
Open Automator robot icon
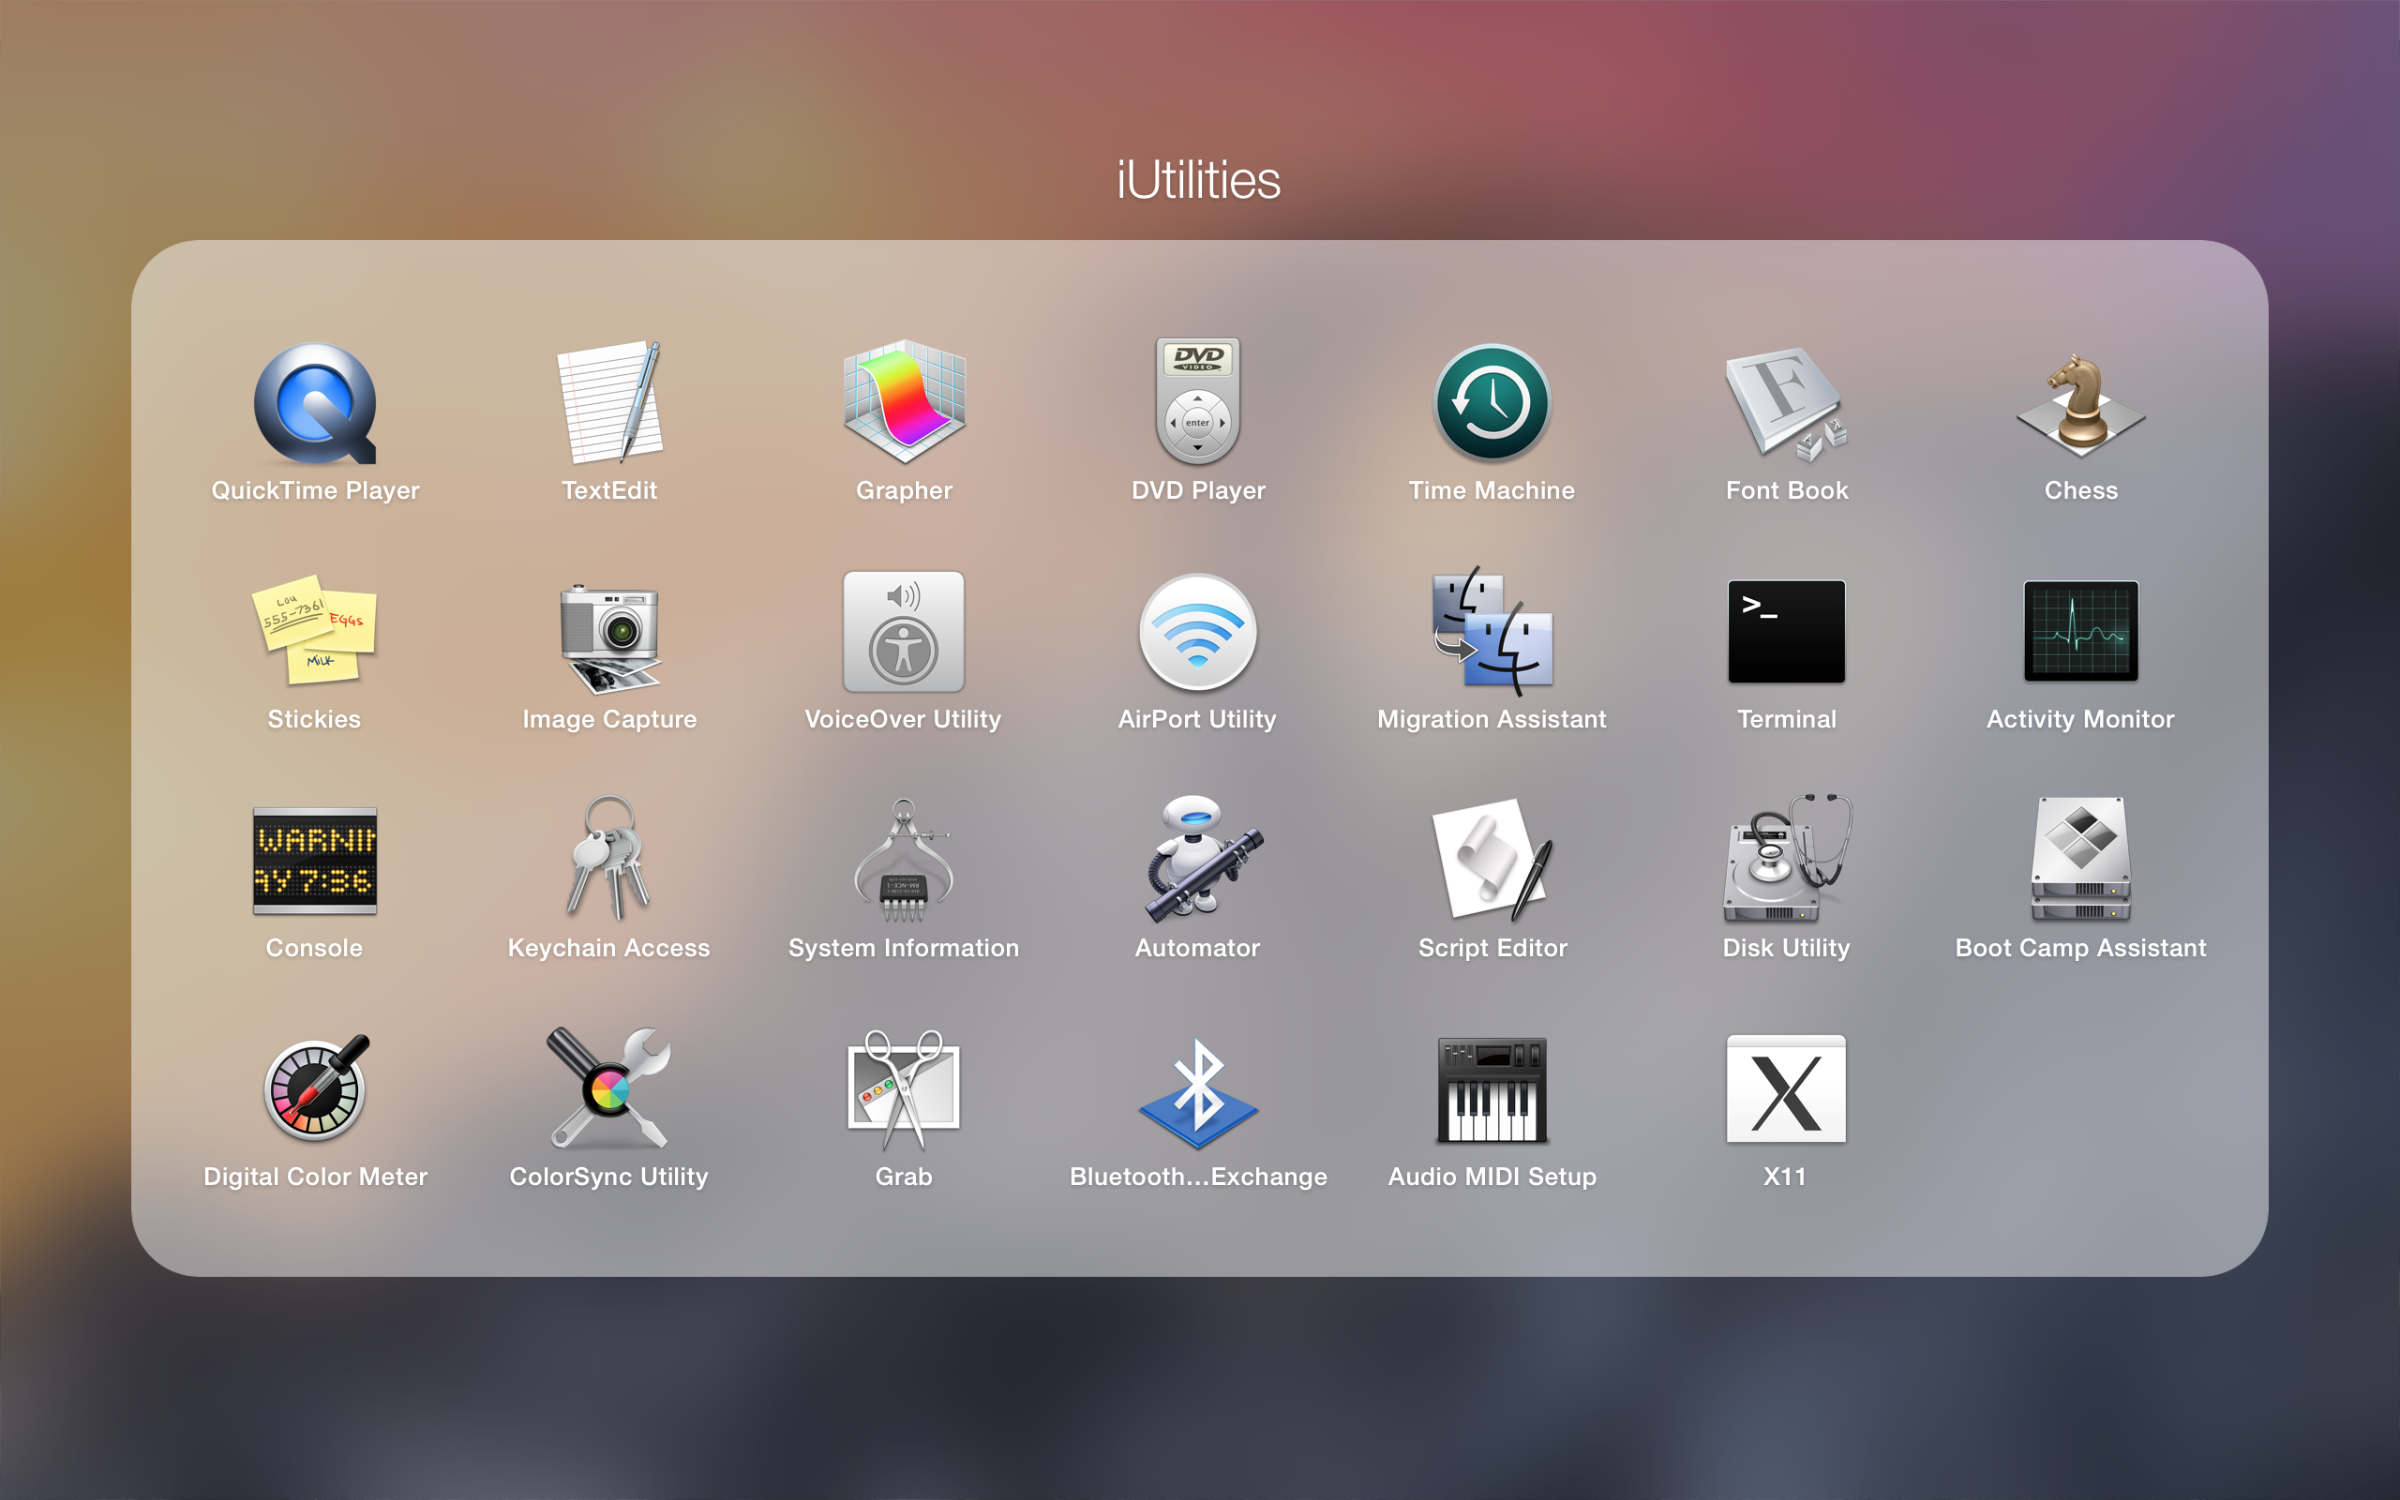point(1203,859)
